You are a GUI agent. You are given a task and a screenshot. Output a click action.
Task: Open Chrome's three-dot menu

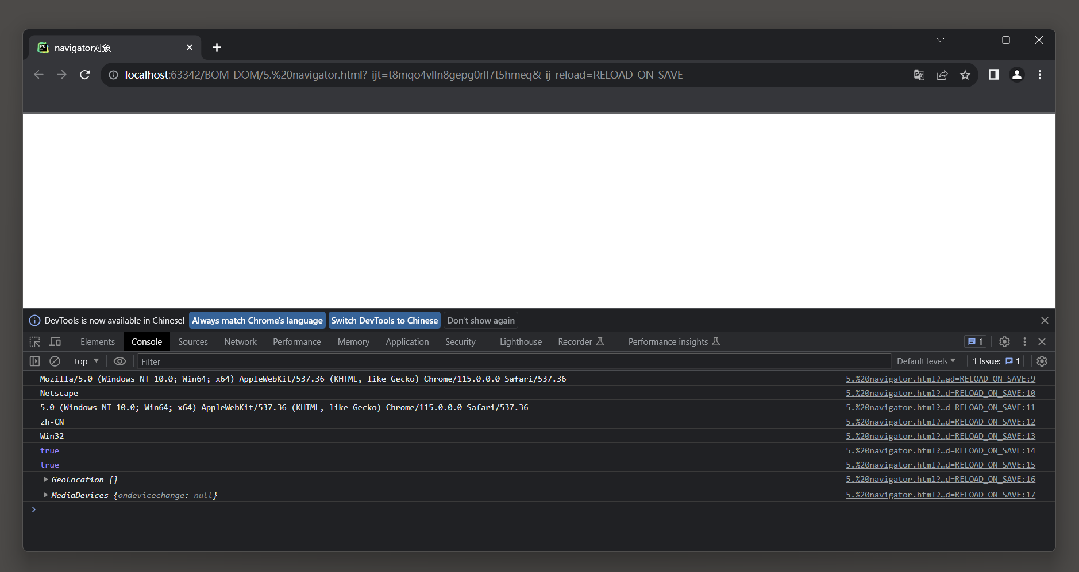1039,75
